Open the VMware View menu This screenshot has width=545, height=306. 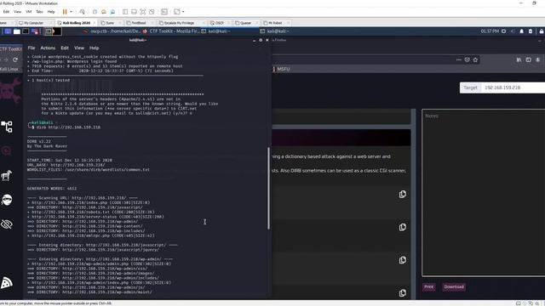pyautogui.click(x=17, y=12)
